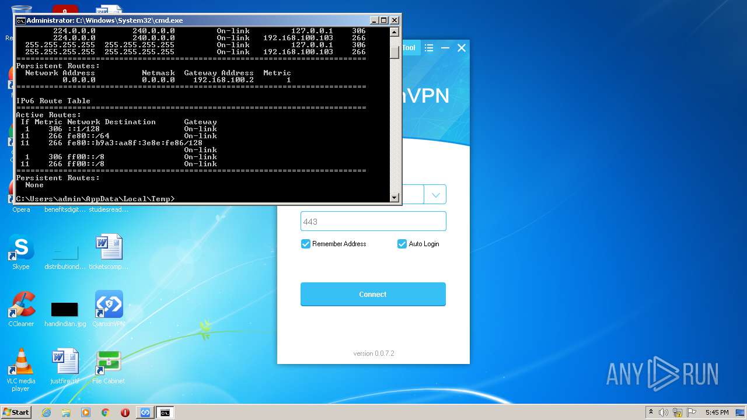This screenshot has width=747, height=420.
Task: Toggle the Remember Address checkbox
Action: click(305, 244)
